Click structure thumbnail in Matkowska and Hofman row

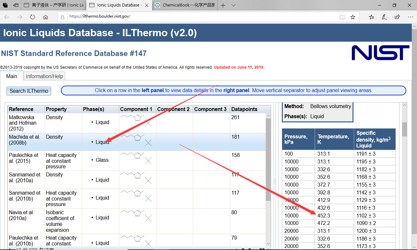(x=136, y=120)
